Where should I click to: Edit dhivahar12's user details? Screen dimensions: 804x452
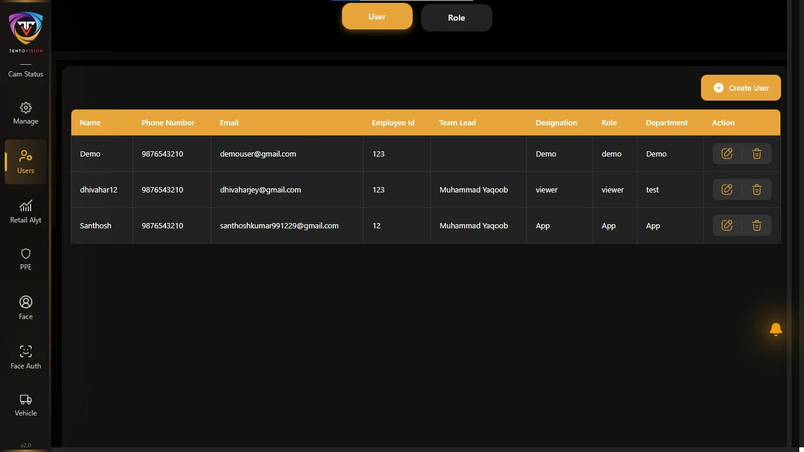point(727,190)
